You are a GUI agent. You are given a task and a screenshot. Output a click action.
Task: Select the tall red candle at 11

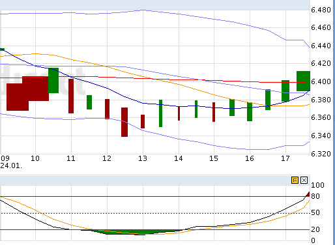point(71,96)
